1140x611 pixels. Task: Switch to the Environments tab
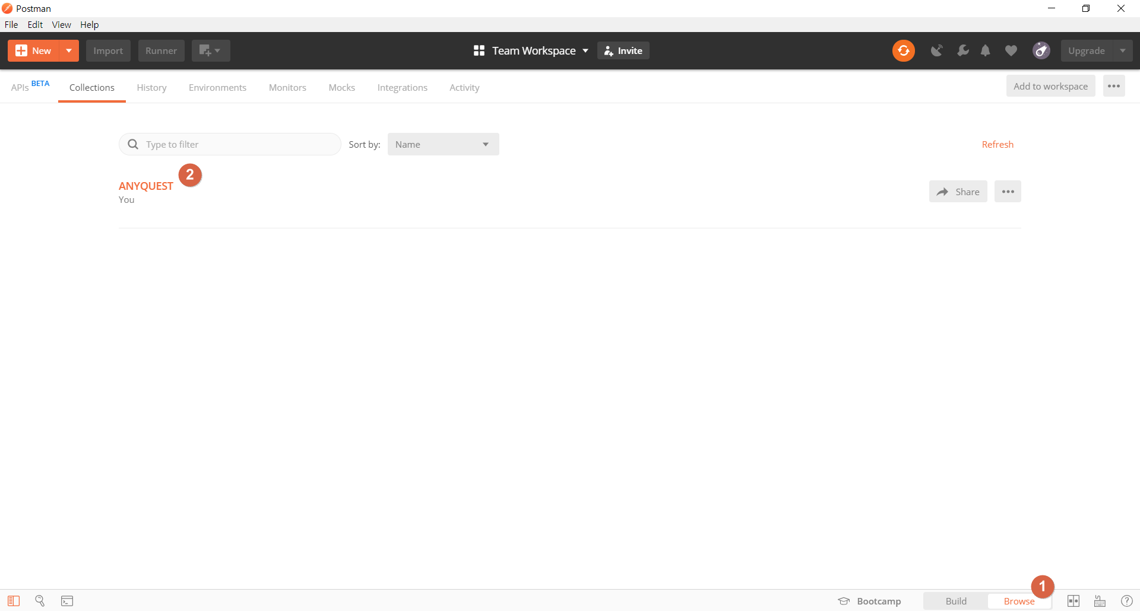217,87
